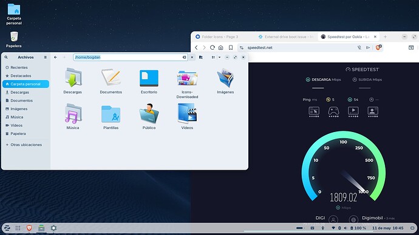Clear the path field text in Archivos

[x=184, y=58]
